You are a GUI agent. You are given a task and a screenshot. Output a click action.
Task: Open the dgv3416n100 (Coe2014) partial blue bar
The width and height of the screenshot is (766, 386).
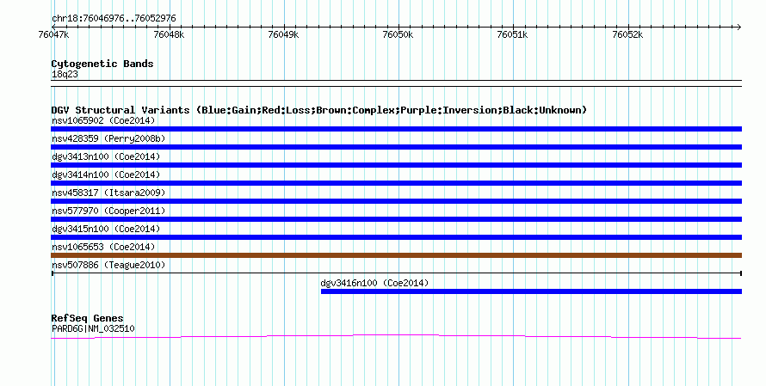coord(532,291)
